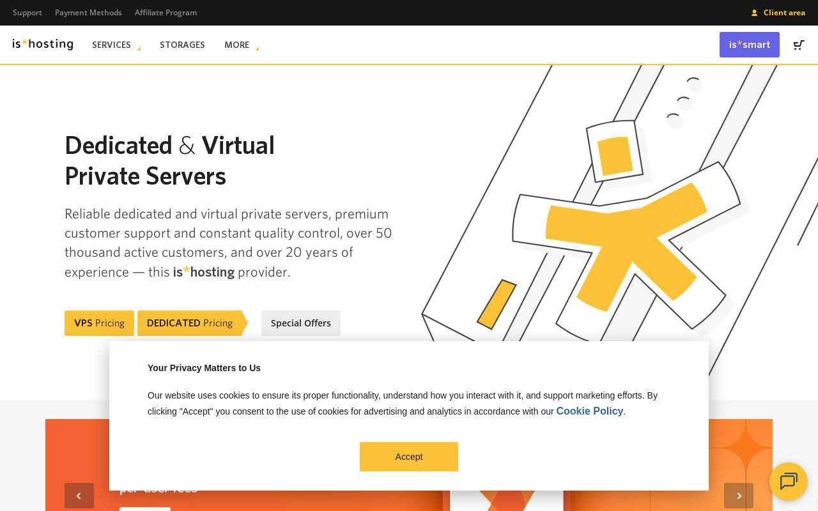Expand the More dropdown menu
The height and width of the screenshot is (511, 818).
[241, 45]
